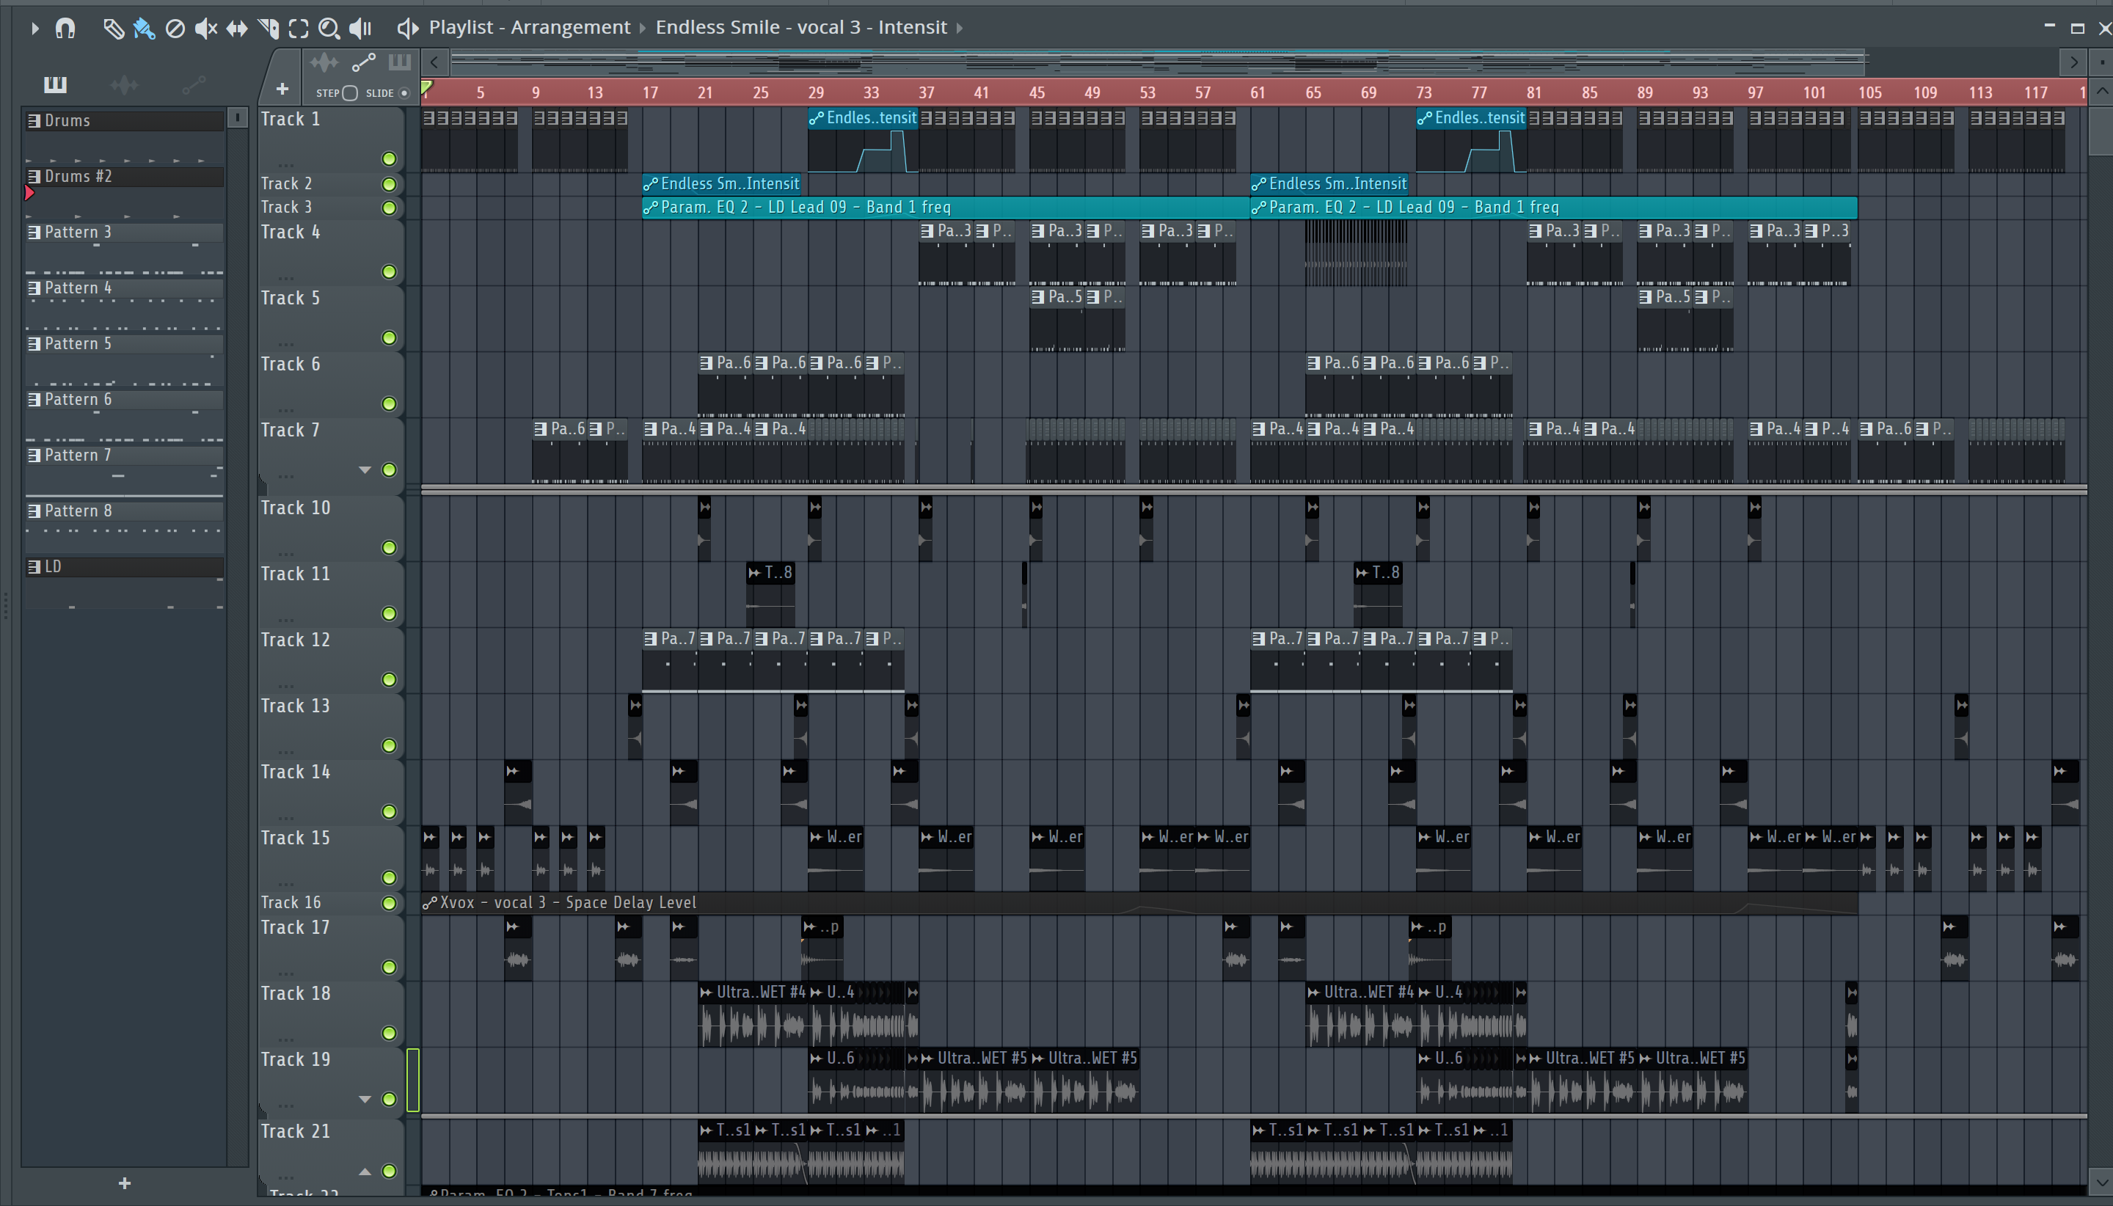Screen dimensions: 2113x1206
Task: Click Track 15 name label
Action: pyautogui.click(x=296, y=838)
